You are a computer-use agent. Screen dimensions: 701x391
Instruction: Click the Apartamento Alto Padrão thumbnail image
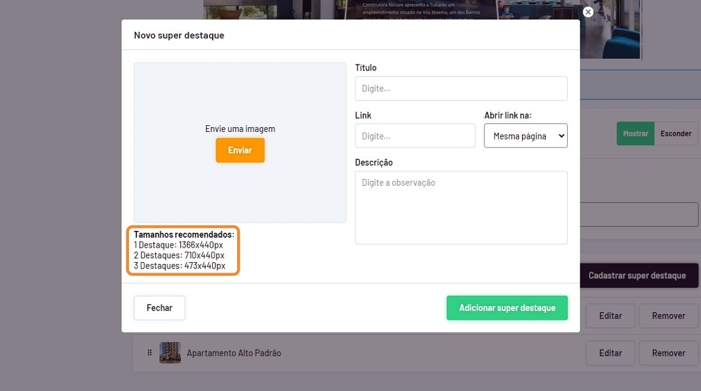click(170, 353)
